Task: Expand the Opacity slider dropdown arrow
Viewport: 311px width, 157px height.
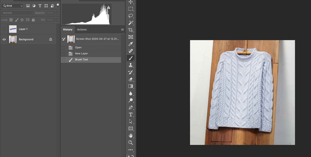Action: (x=57, y=13)
